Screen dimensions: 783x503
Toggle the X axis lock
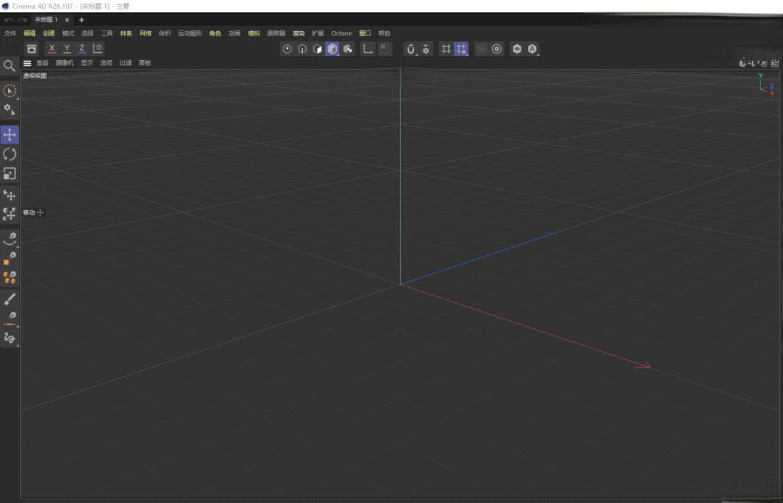click(x=52, y=49)
